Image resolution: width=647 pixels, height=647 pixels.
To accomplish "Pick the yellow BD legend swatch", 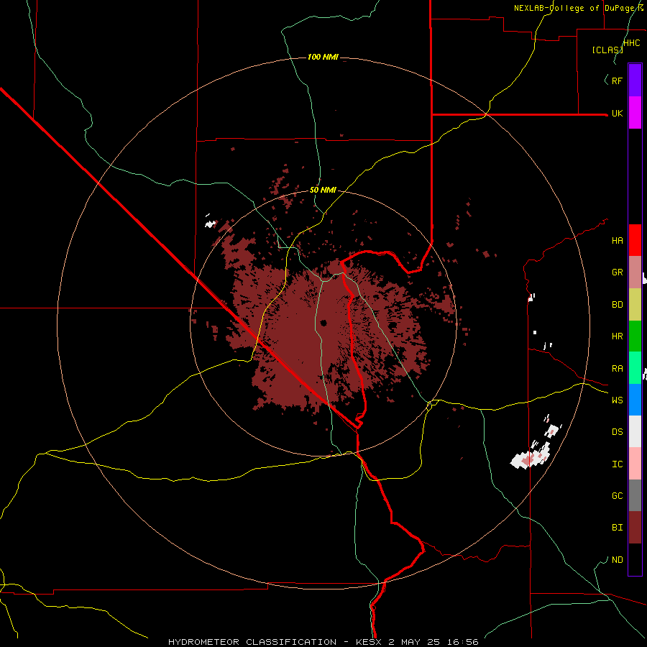I will (x=635, y=305).
